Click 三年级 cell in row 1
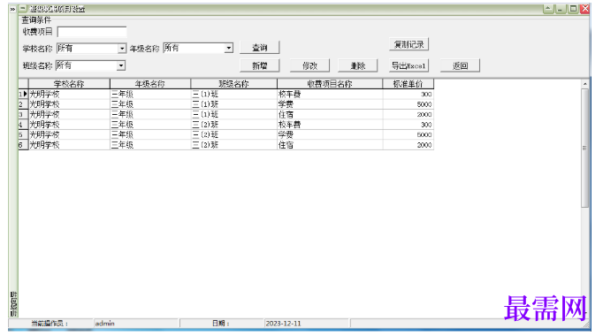 pos(150,94)
